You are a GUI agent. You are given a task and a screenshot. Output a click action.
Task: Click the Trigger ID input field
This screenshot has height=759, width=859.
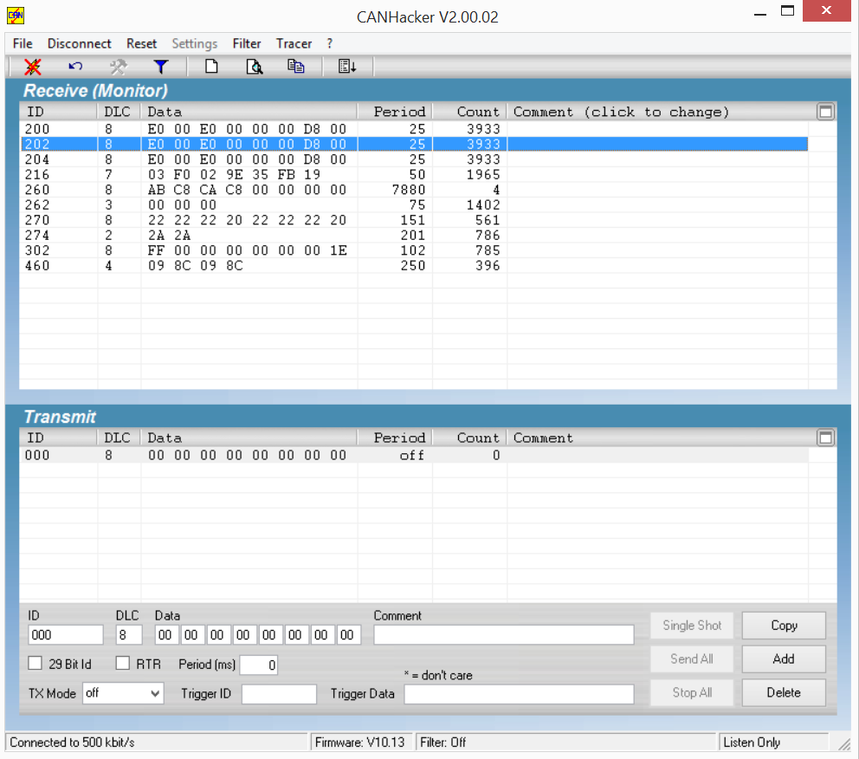click(x=279, y=694)
